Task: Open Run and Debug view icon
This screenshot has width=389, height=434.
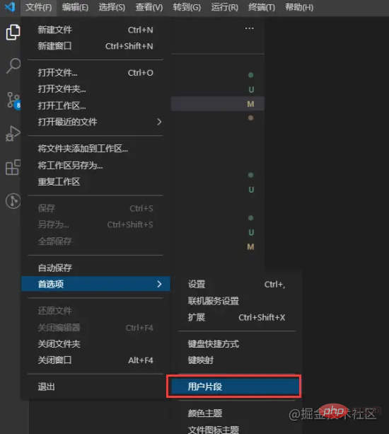Action: click(13, 134)
